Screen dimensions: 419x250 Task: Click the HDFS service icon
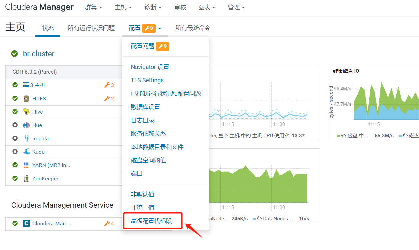point(26,99)
